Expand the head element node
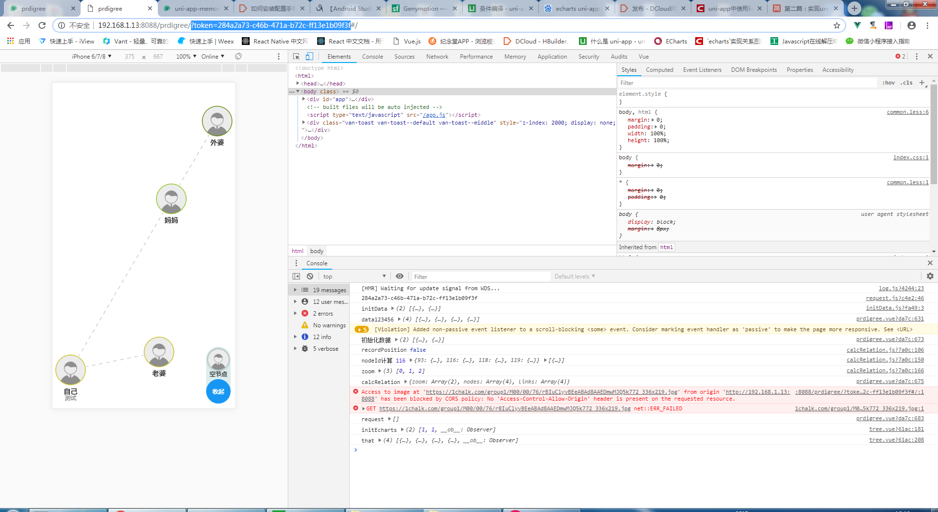Viewport: 938px width, 512px height. 298,84
